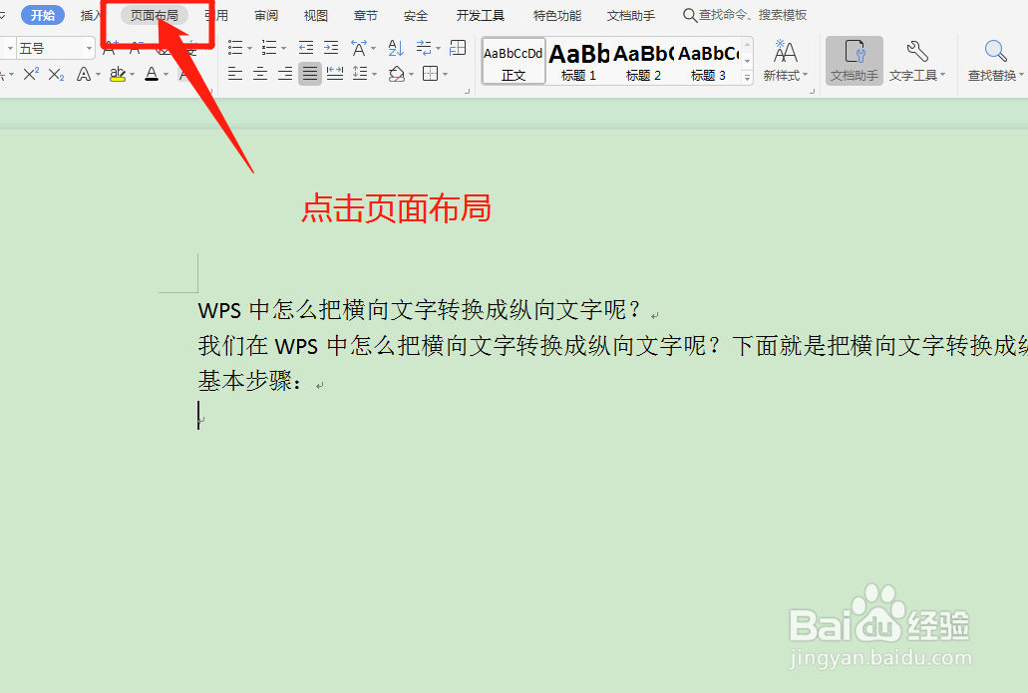This screenshot has height=693, width=1028.
Task: Apply the 标题 1 heading style
Action: pos(578,61)
